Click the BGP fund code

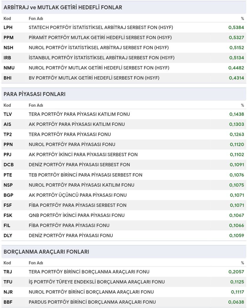pyautogui.click(x=8, y=195)
